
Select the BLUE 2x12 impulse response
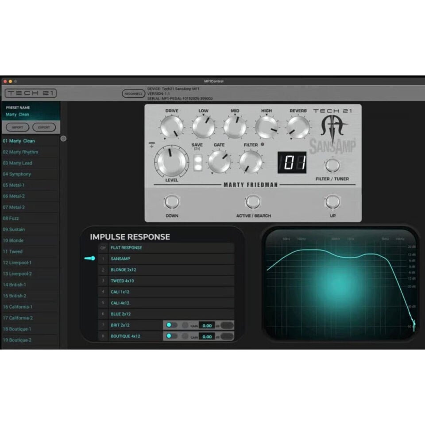point(166,314)
